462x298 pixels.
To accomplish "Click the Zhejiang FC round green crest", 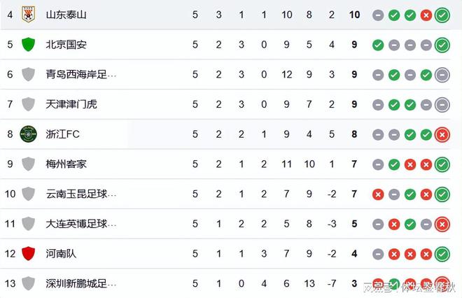I will [x=28, y=134].
